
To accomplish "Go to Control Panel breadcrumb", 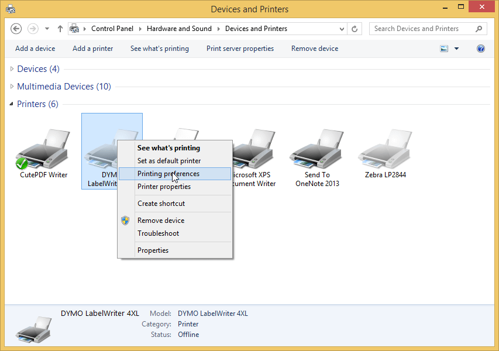I will (x=112, y=29).
